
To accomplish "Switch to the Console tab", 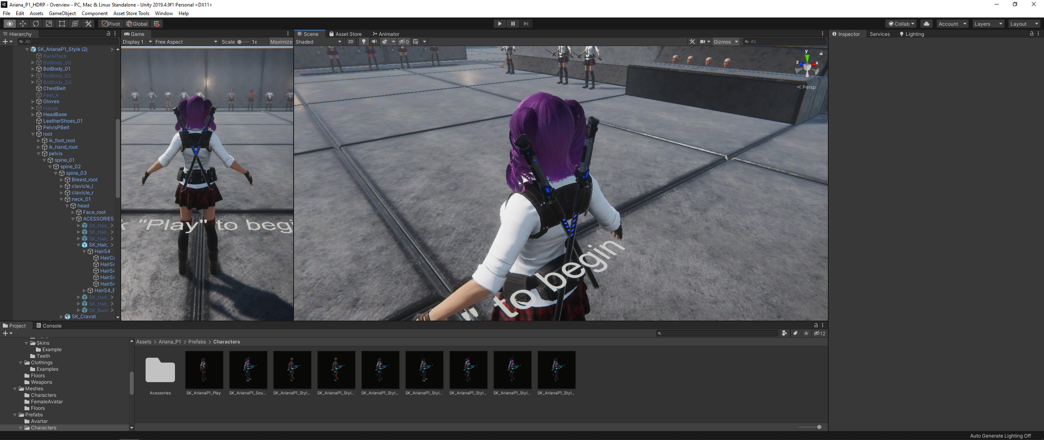I will tap(49, 326).
